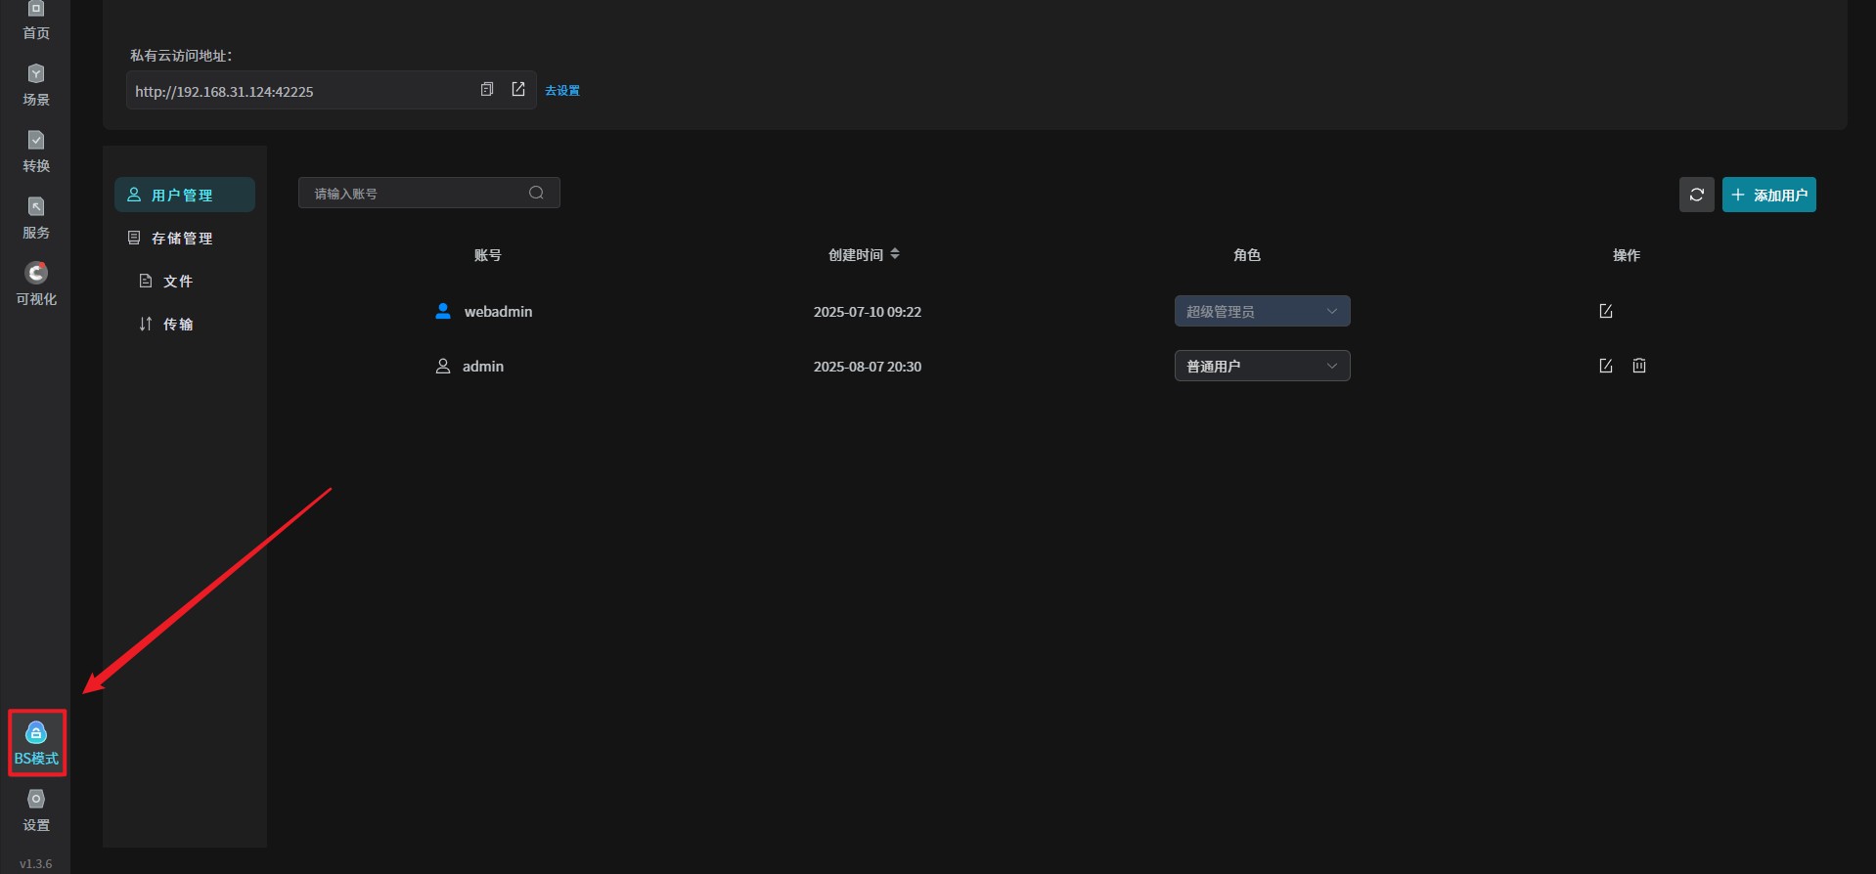
Task: Copy the private cloud access address
Action: pos(487,90)
